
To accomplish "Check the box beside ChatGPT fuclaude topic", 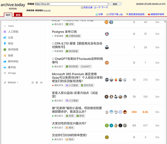I will pyautogui.click(x=53, y=59).
